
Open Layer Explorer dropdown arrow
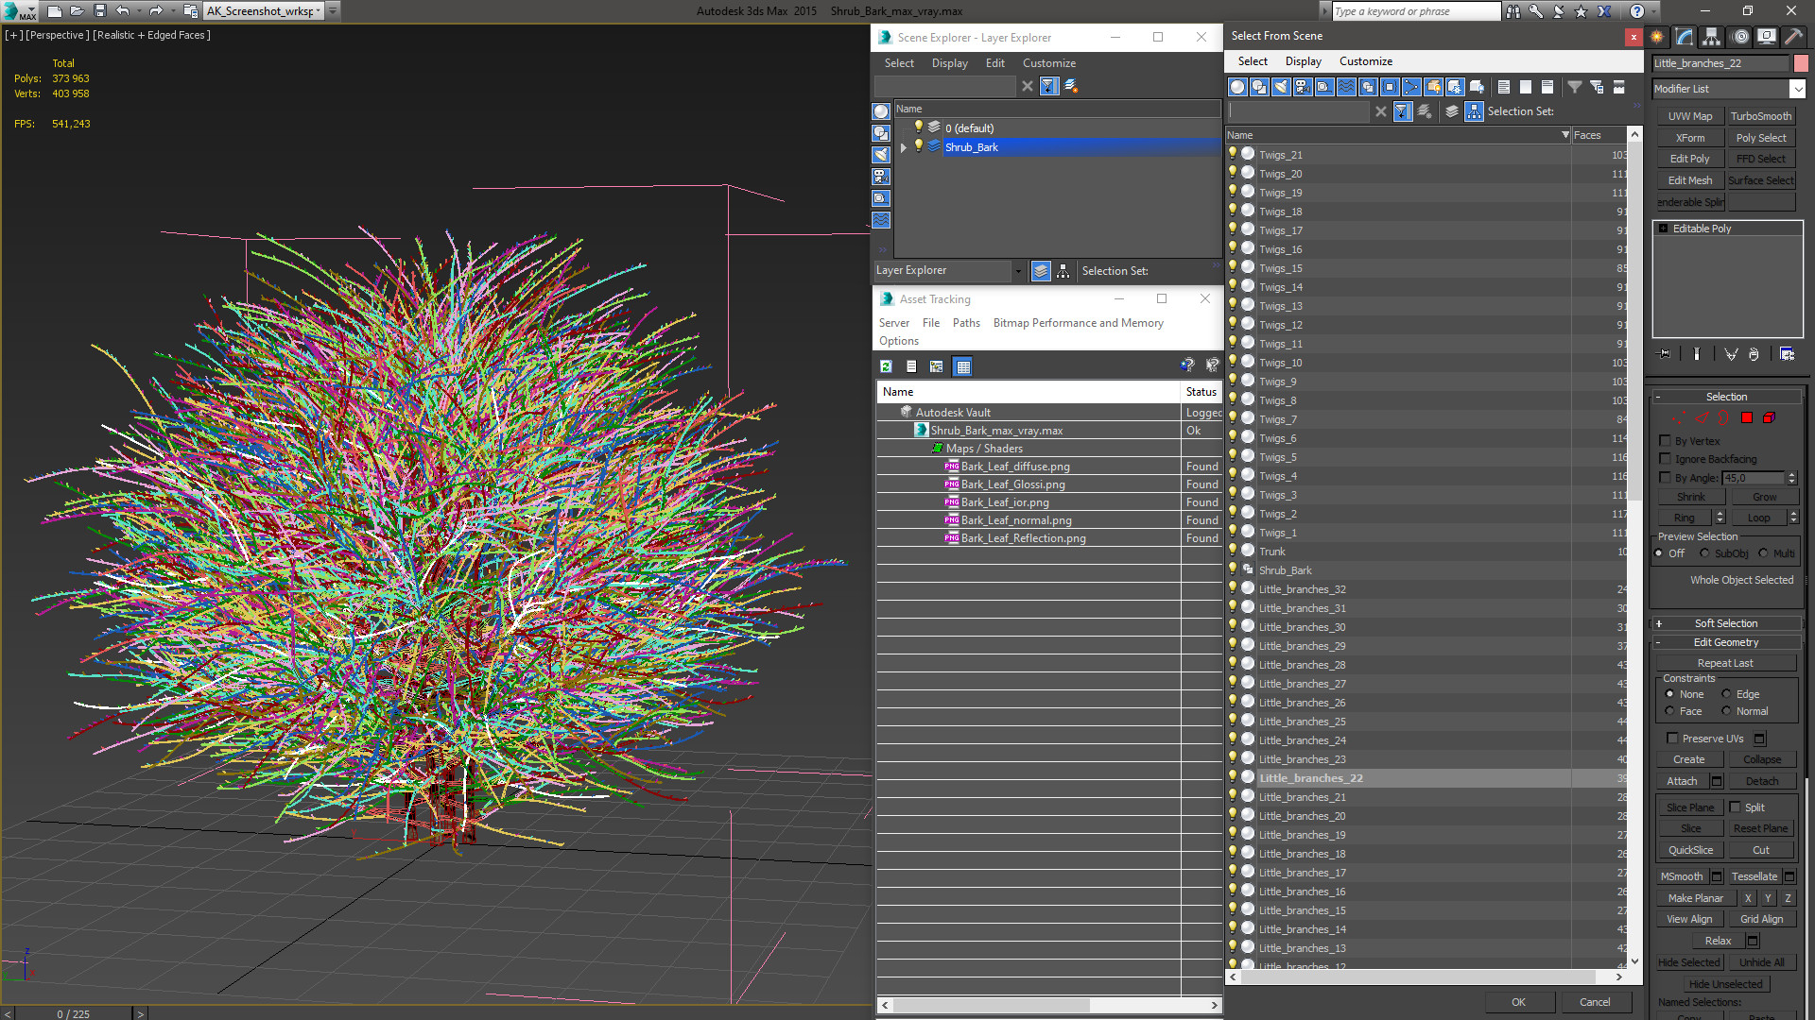pos(1018,271)
